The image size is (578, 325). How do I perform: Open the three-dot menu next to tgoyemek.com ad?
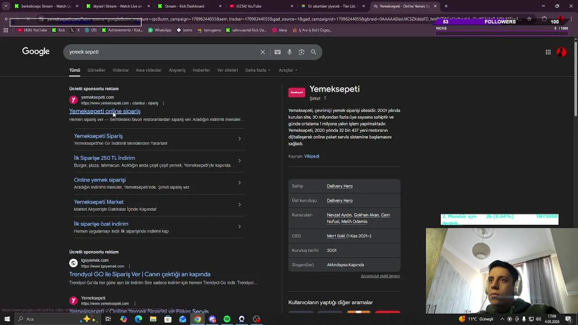click(x=130, y=266)
